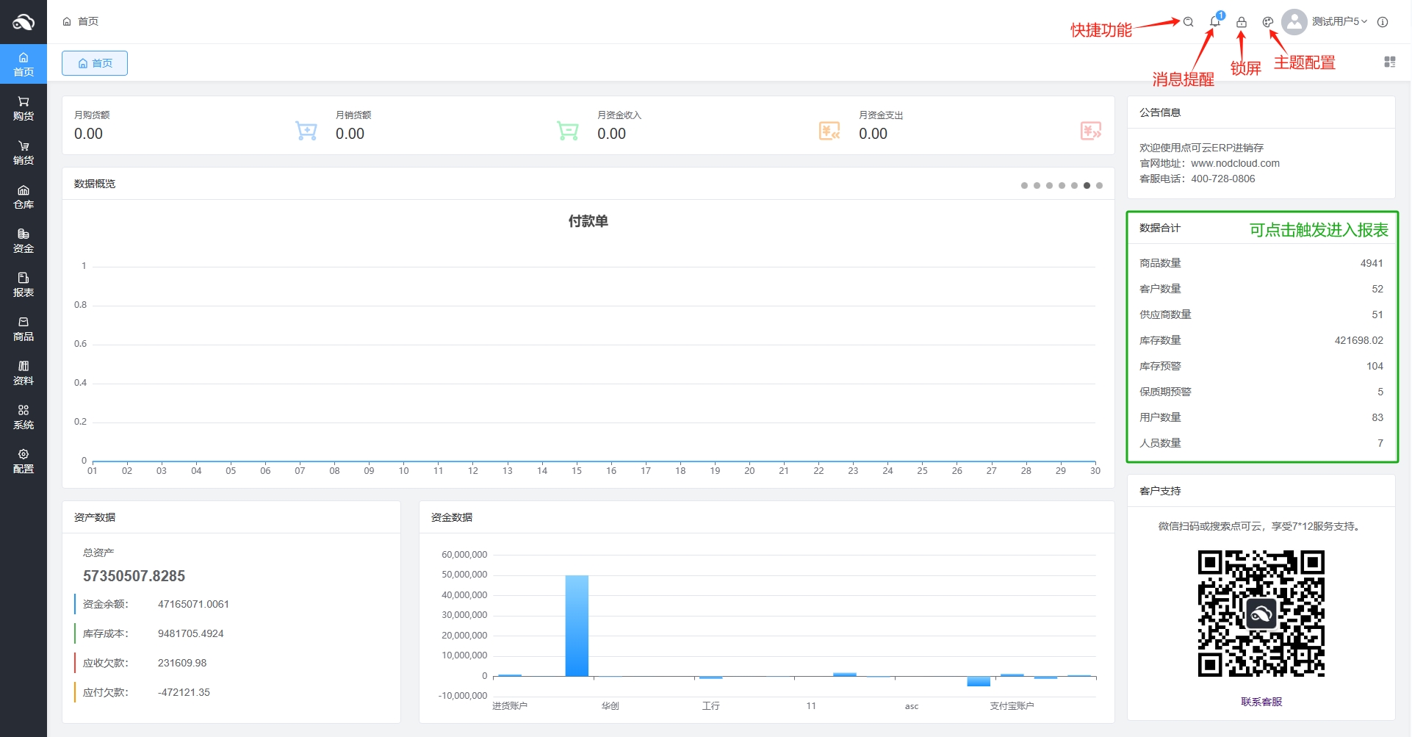Select the active sixth carousel dot

[1087, 186]
